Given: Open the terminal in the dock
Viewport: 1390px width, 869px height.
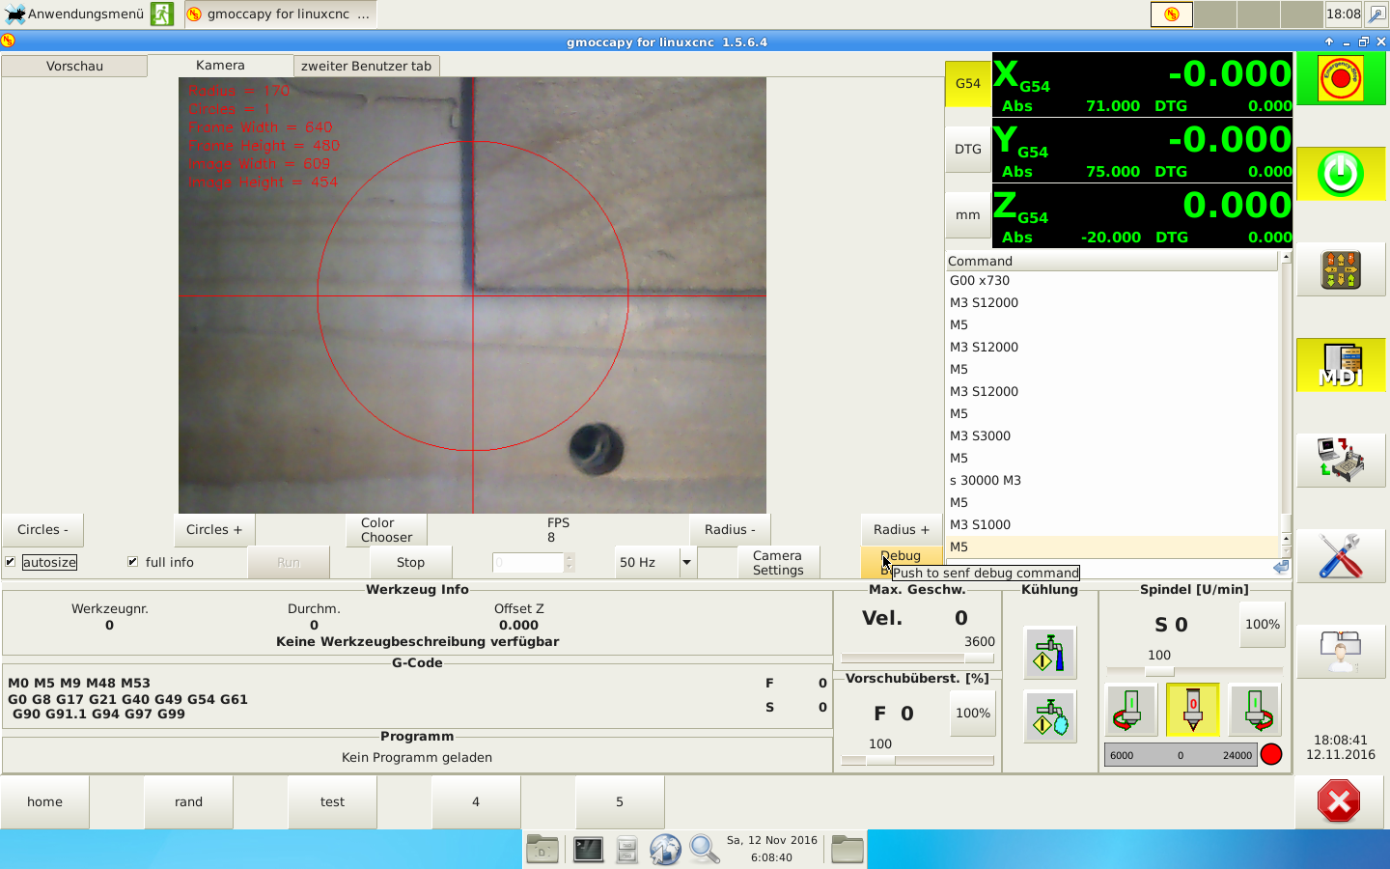Looking at the screenshot, I should click(x=588, y=849).
